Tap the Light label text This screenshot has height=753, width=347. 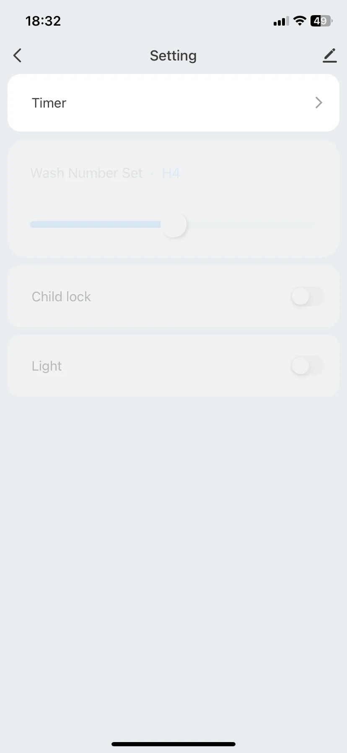[x=47, y=366]
